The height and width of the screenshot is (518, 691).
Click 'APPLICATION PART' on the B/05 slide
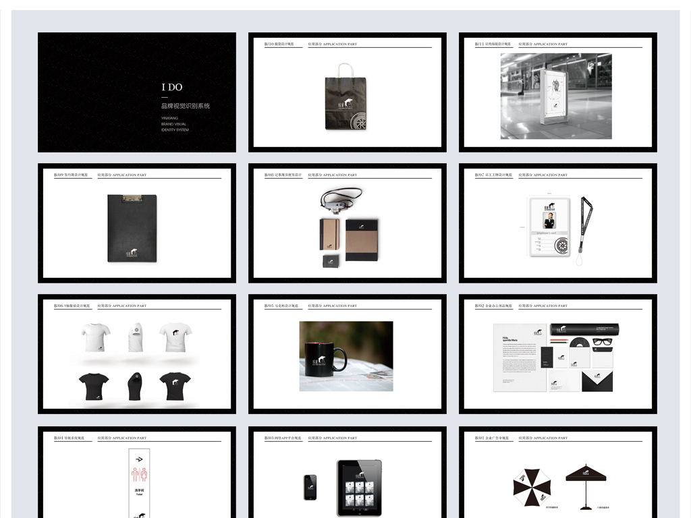tap(340, 306)
